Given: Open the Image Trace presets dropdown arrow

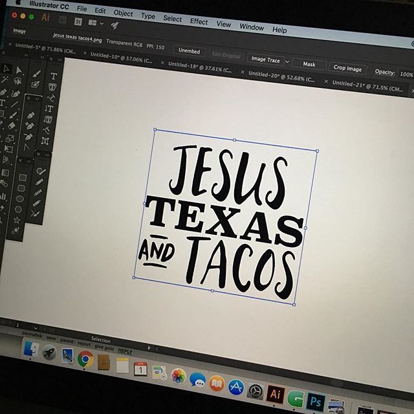Looking at the screenshot, I should [x=287, y=62].
